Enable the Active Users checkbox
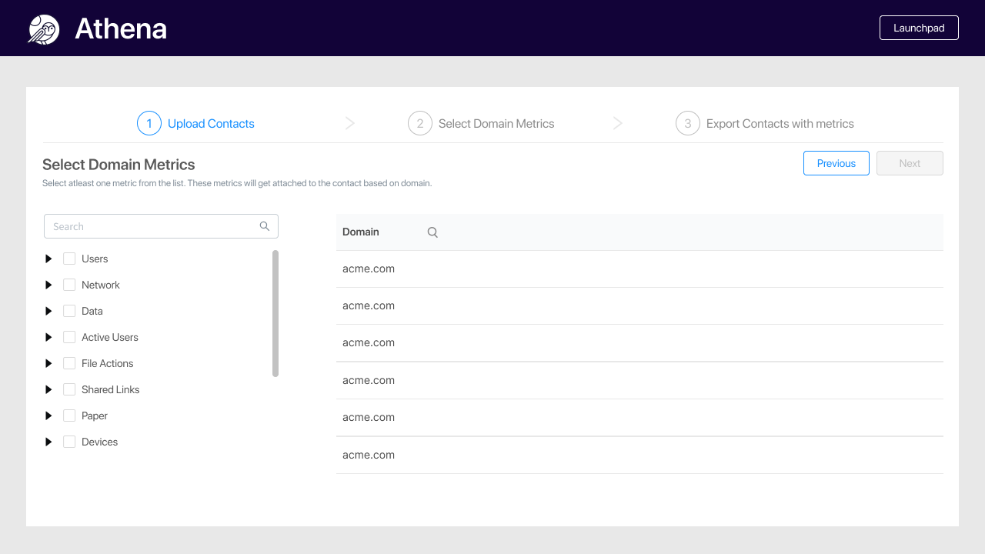 (69, 337)
